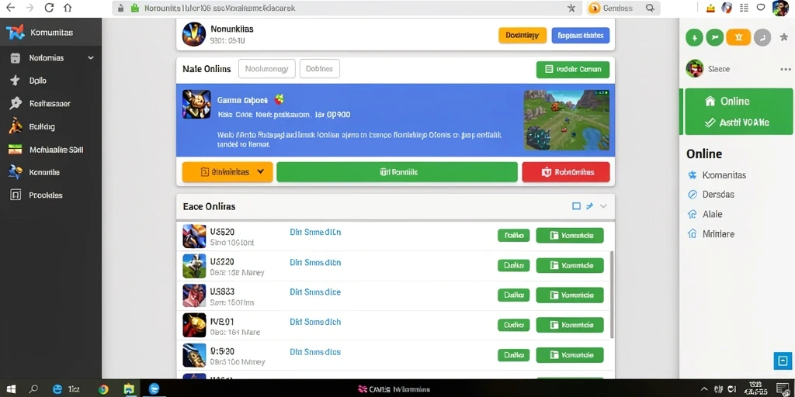The width and height of the screenshot is (795, 397).
Task: Click star icon at right panel top
Action: [x=784, y=37]
